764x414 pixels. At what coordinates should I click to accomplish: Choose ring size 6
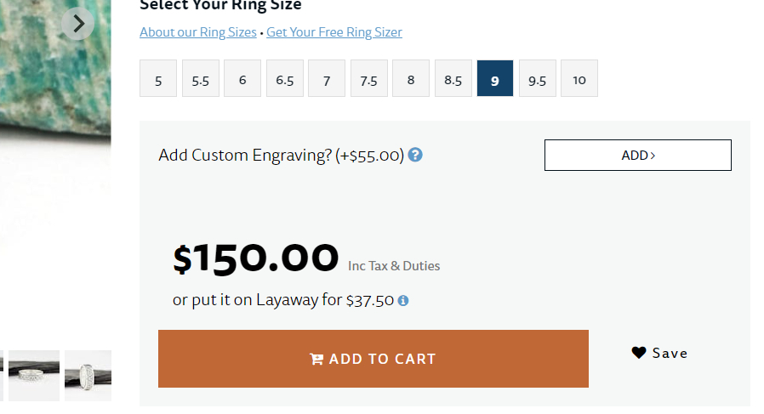(x=242, y=79)
